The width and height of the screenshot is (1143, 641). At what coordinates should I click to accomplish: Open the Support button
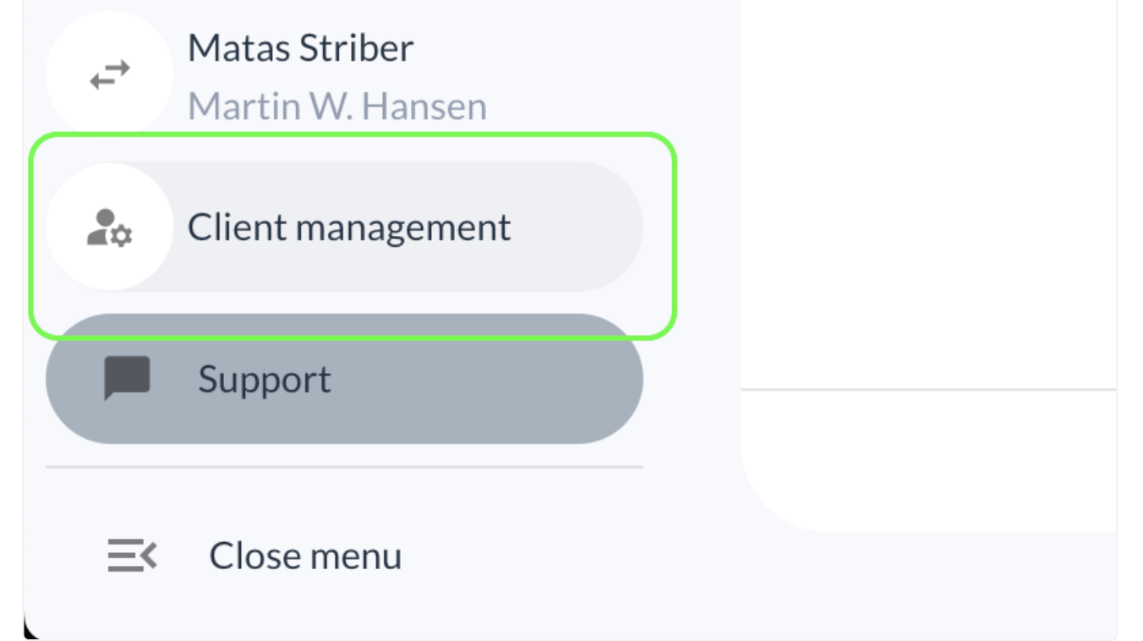[x=344, y=379]
